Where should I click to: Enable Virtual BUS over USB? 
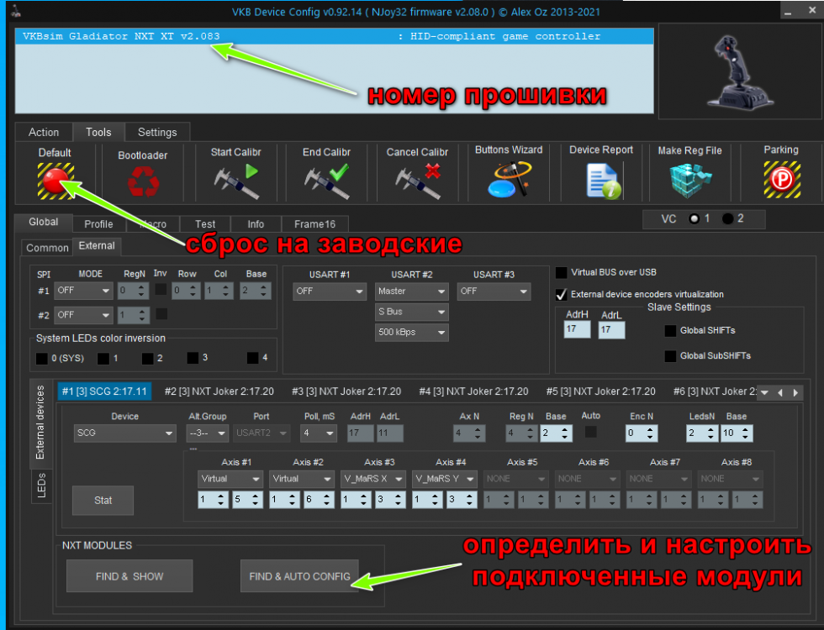pyautogui.click(x=562, y=272)
